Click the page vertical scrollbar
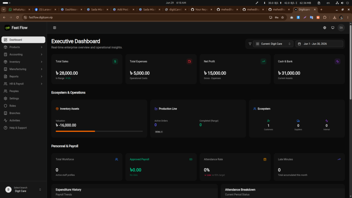 350,63
